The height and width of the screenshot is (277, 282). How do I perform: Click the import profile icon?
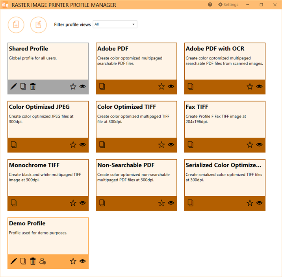(39, 25)
